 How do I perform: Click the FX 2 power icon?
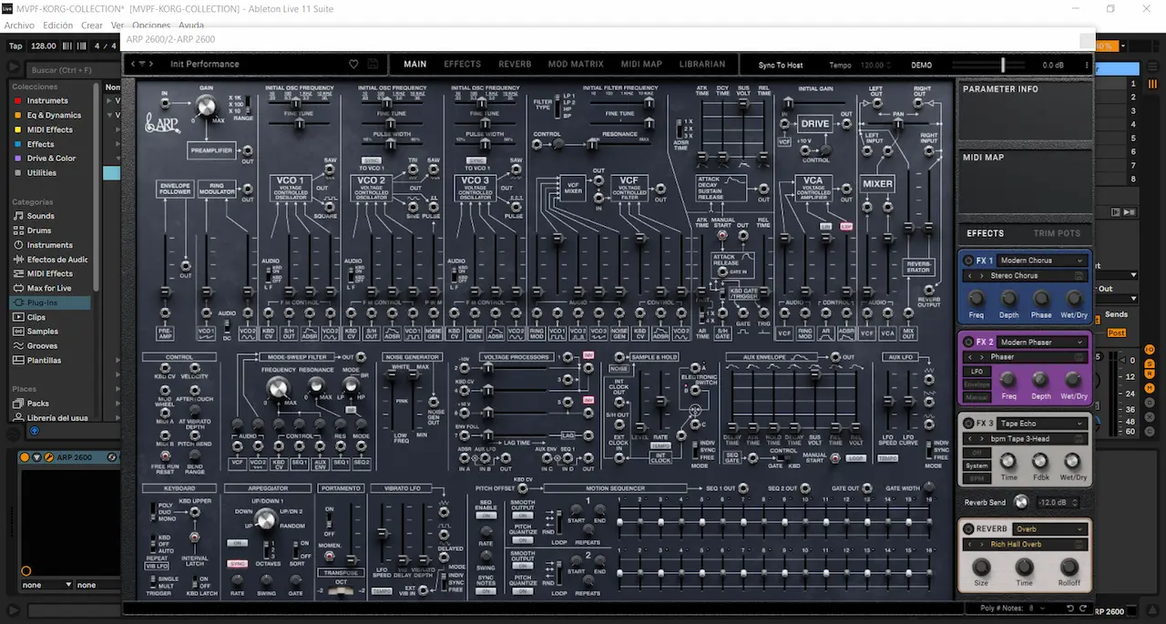(x=969, y=343)
